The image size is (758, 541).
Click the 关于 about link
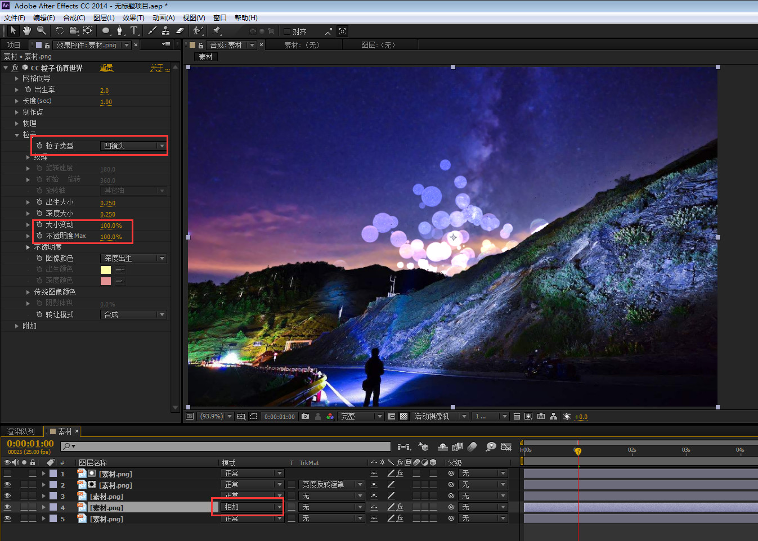tap(159, 67)
